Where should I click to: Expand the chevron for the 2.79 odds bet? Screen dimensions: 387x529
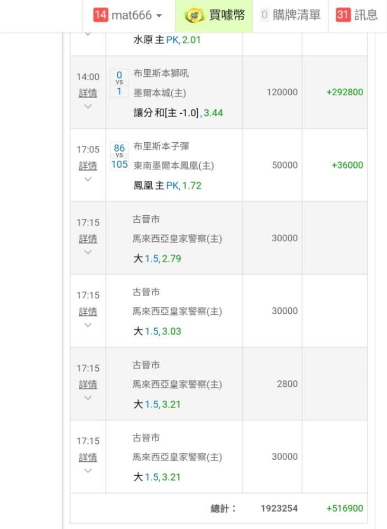[x=88, y=252]
